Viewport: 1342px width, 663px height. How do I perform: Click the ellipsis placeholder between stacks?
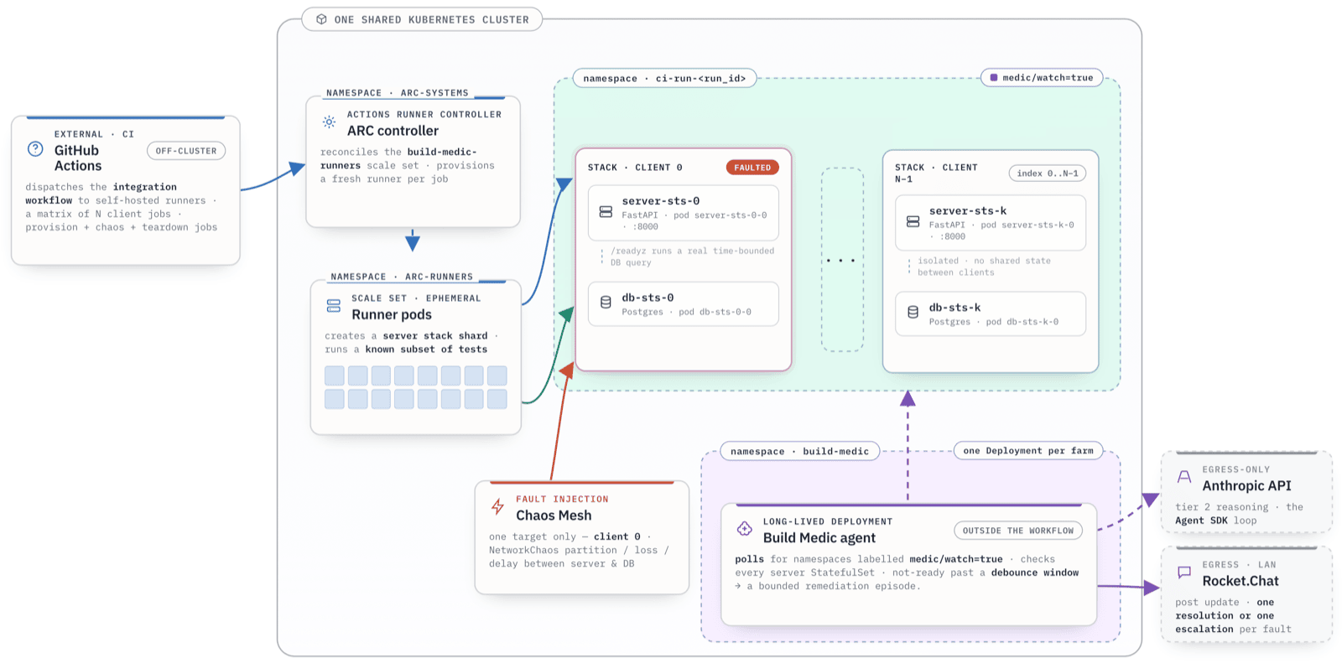(x=842, y=260)
